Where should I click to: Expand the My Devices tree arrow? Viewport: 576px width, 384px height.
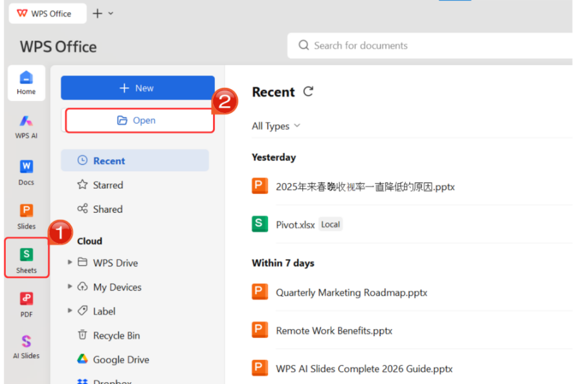click(69, 286)
